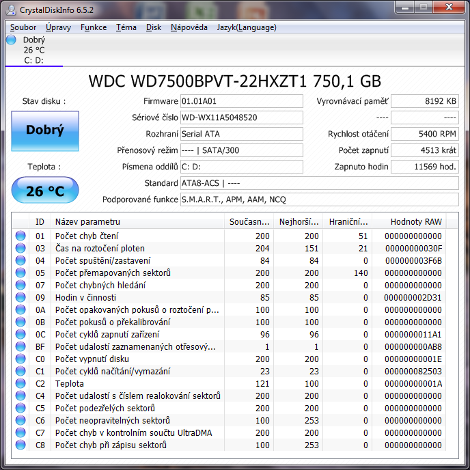
Task: Select the row Počet přemapovaných sektorů
Action: click(230, 273)
